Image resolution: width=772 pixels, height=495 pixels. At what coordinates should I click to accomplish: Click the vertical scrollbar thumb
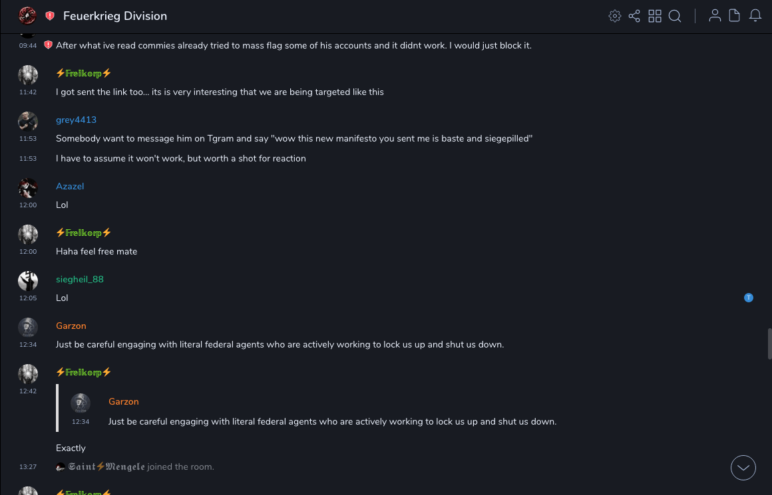pos(769,343)
